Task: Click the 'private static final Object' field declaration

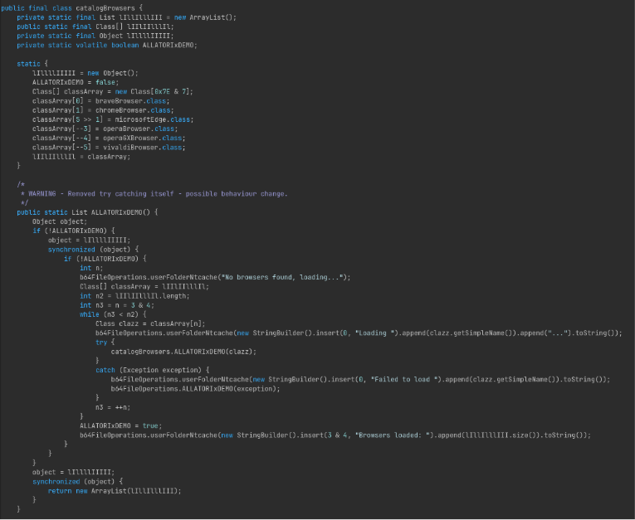Action: (95, 36)
